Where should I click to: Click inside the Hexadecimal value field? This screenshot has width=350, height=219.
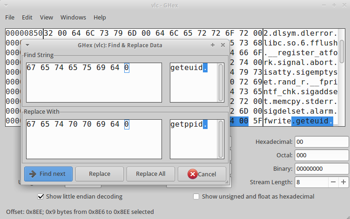point(322,142)
